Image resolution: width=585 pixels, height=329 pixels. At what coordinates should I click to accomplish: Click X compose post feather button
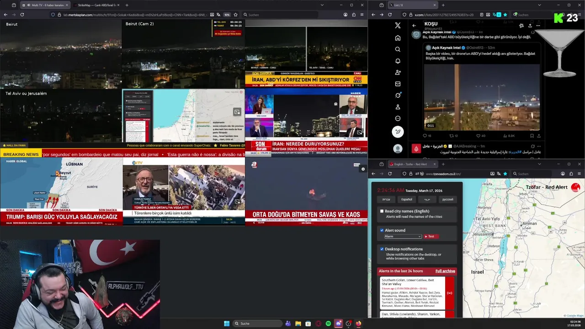tap(398, 132)
